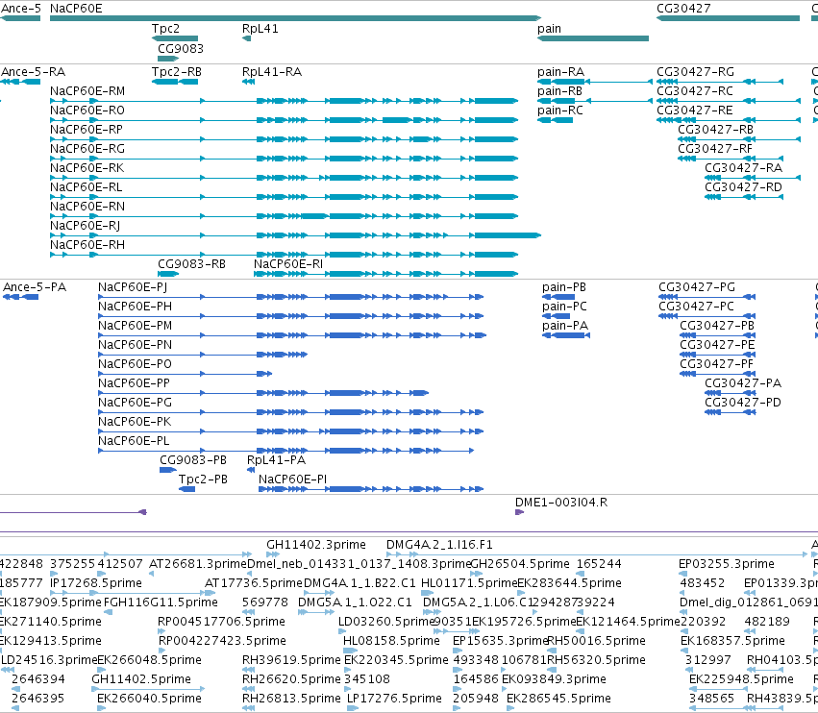Click protein NaCP60E-PO label
The width and height of the screenshot is (818, 713).
pos(136,364)
